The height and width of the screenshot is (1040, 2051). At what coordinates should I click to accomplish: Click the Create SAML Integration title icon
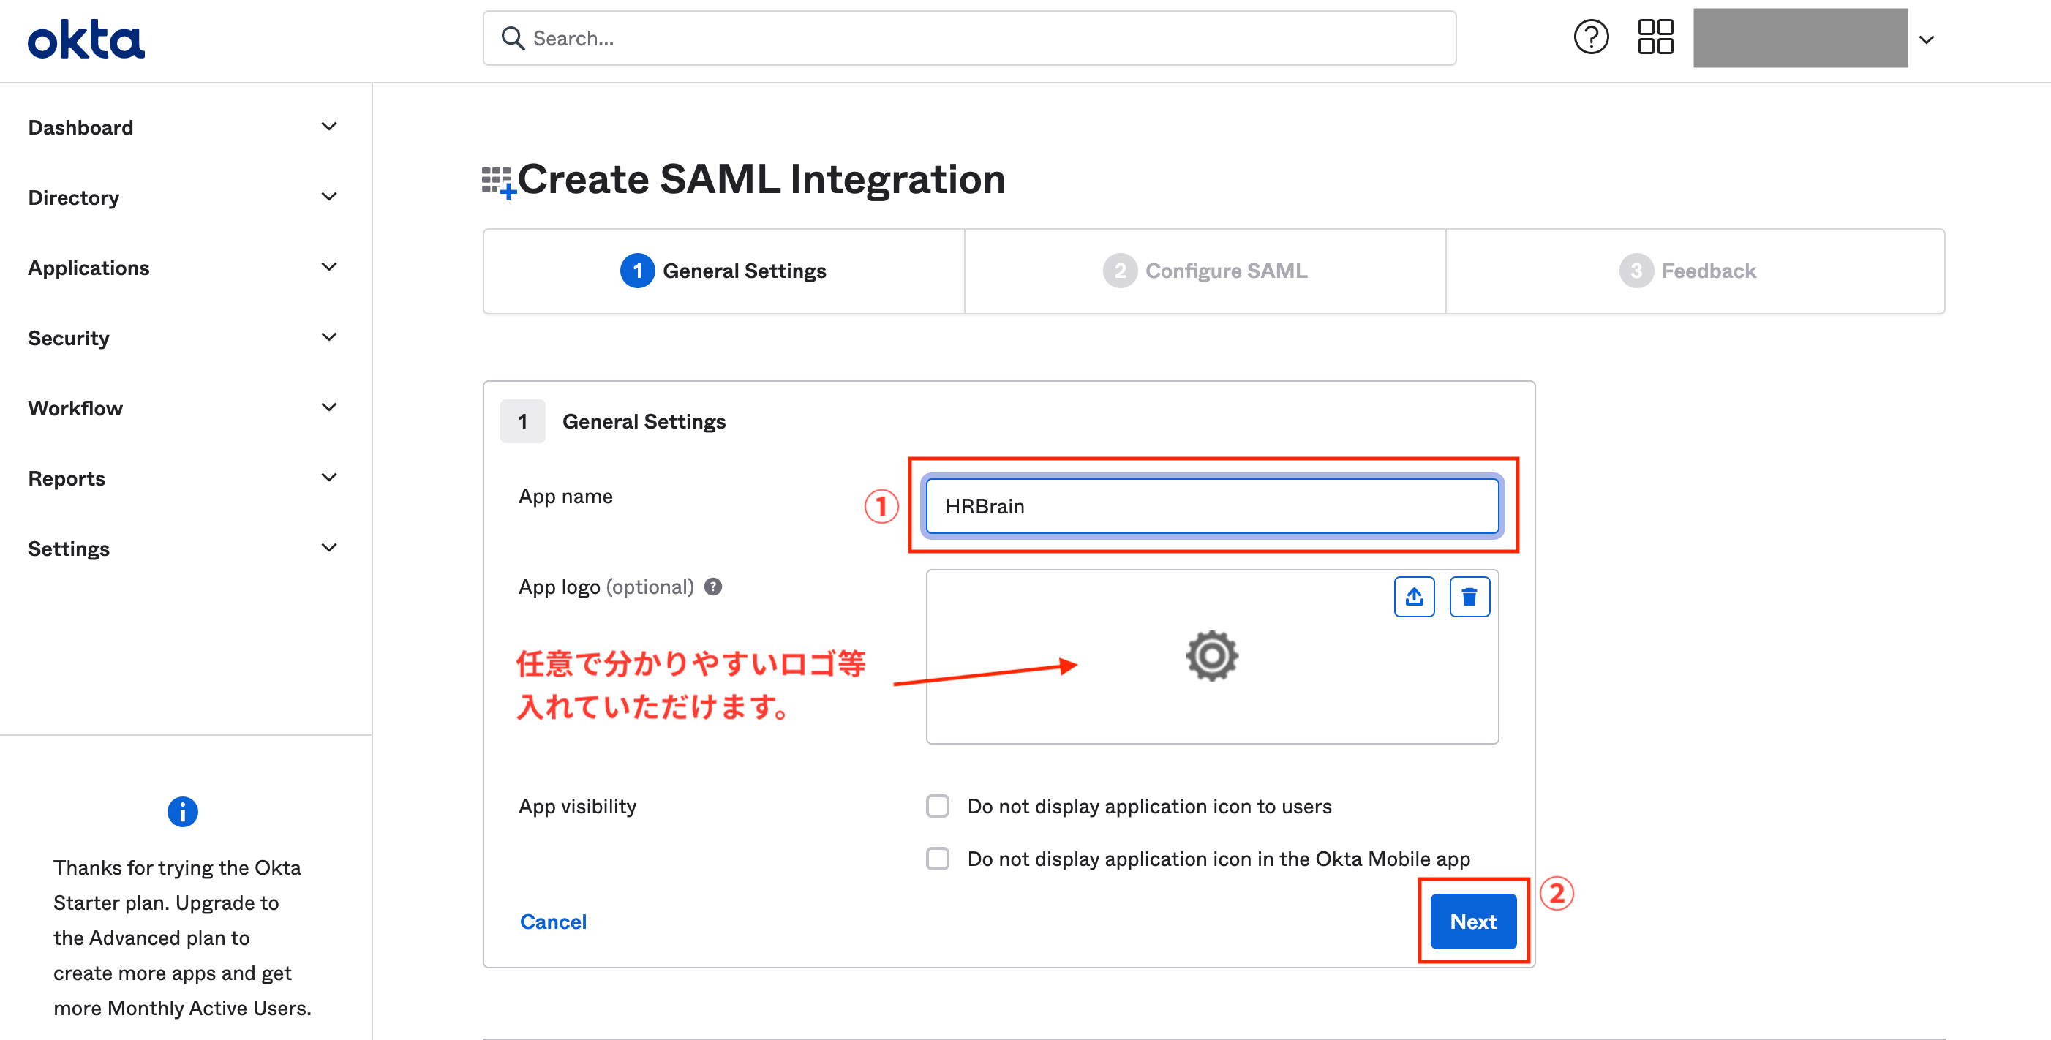point(499,183)
